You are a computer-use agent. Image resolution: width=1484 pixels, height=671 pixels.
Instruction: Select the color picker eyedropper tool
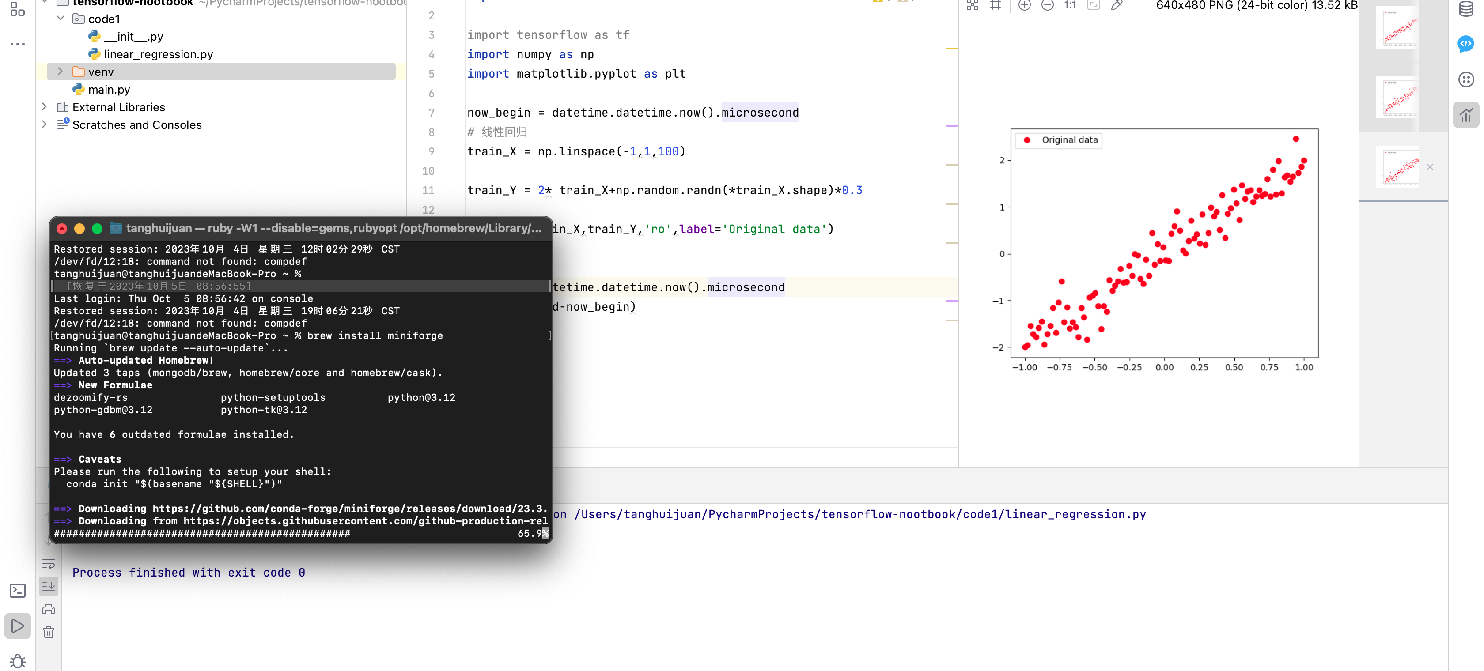coord(1117,5)
